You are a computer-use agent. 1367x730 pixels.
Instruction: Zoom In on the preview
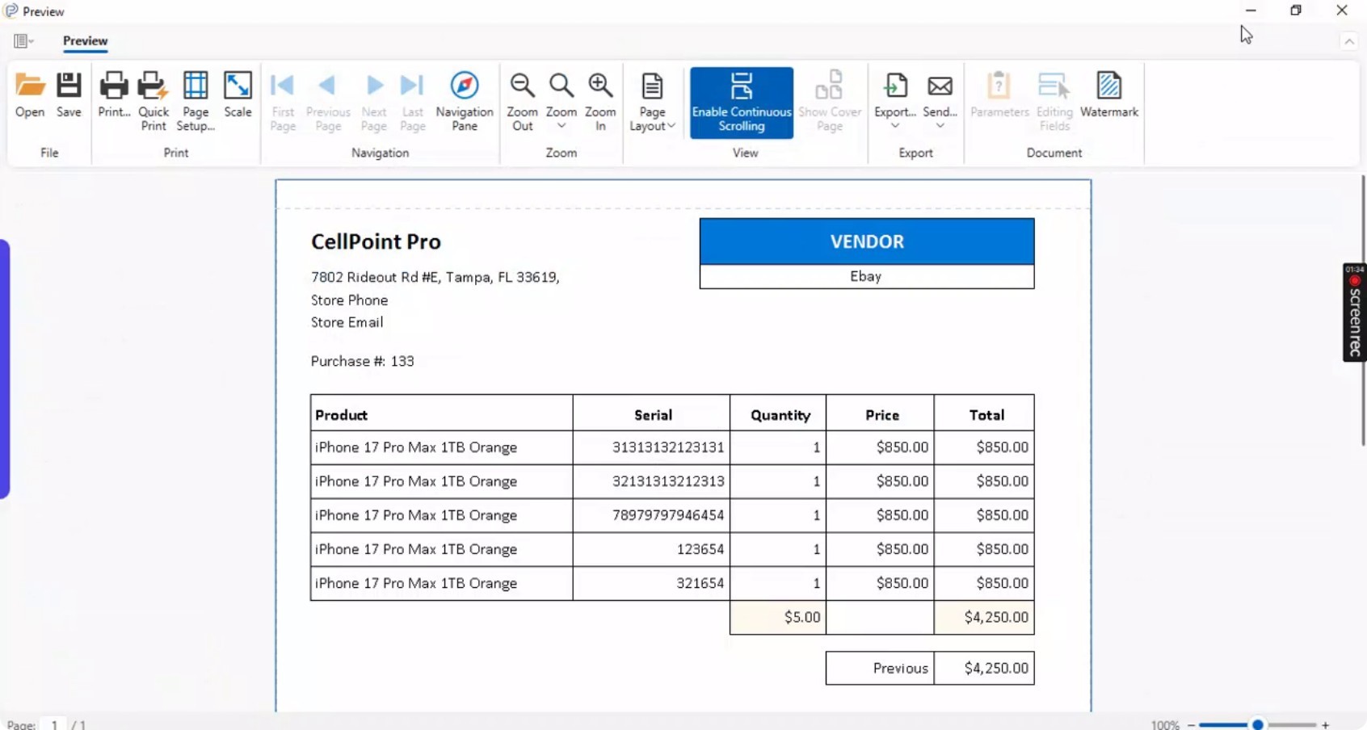600,102
